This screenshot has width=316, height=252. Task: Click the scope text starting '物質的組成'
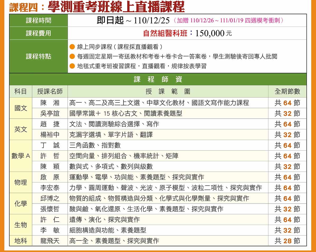tap(159, 199)
